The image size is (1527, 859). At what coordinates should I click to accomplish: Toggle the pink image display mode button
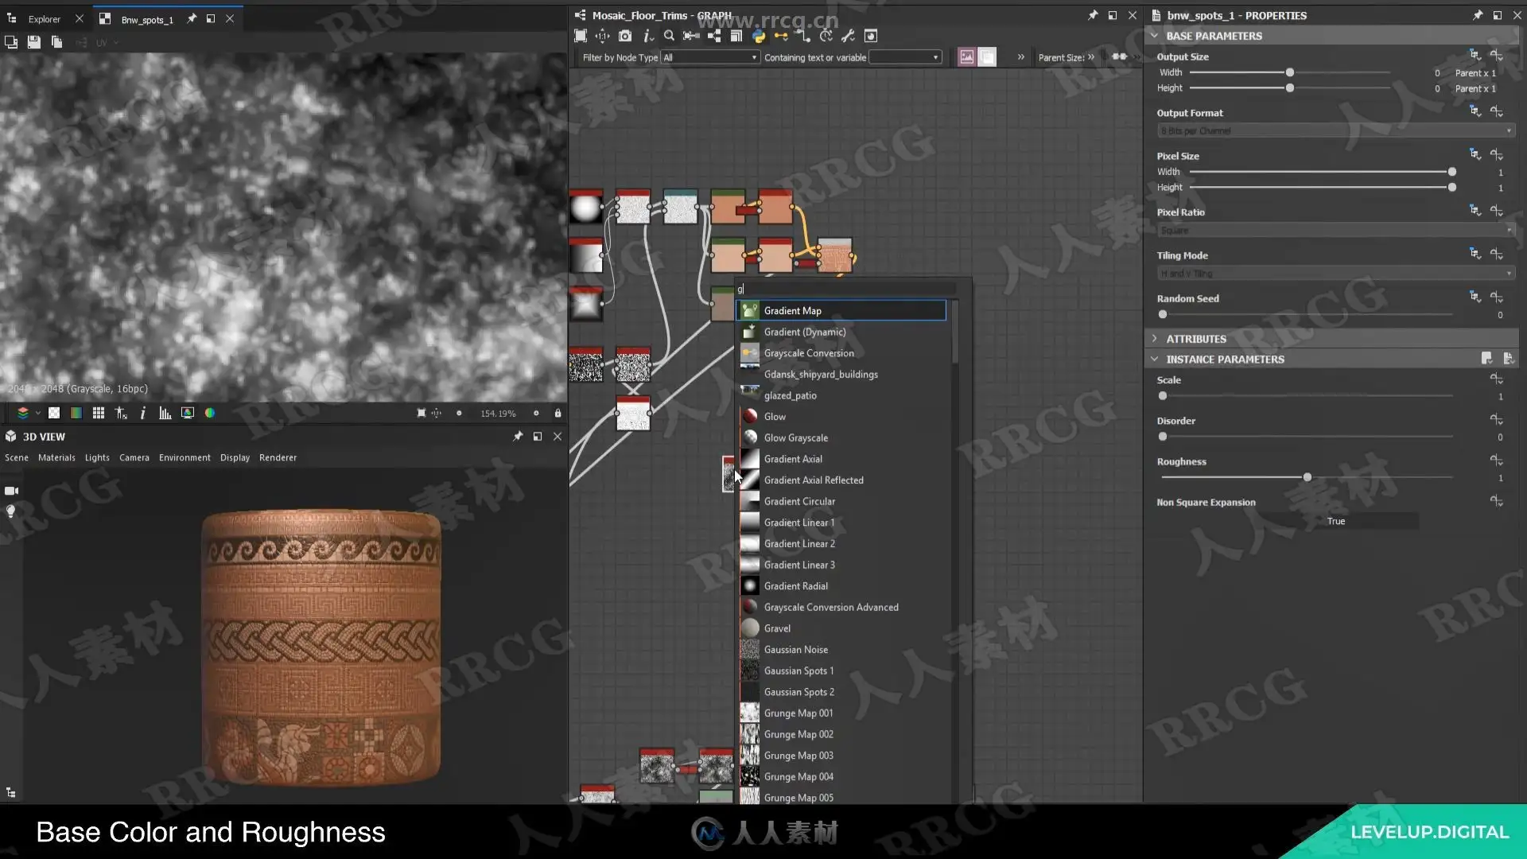966,57
